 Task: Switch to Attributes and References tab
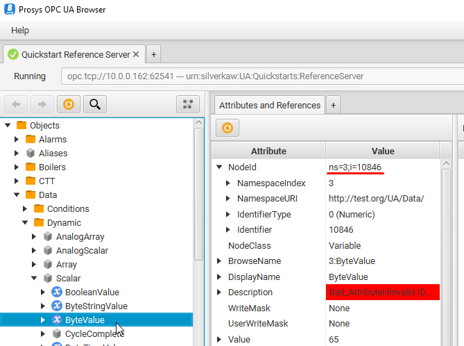[x=269, y=105]
